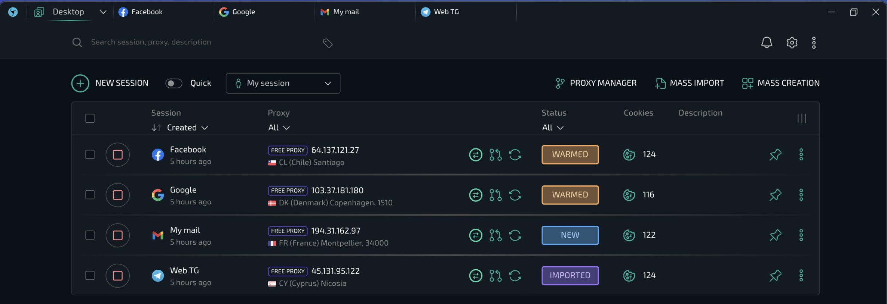Open Status All filter dropdown

coord(553,128)
